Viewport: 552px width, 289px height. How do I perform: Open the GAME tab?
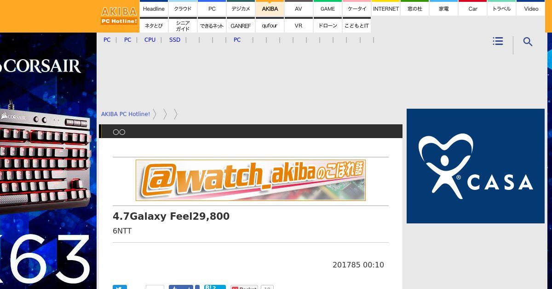pyautogui.click(x=328, y=8)
